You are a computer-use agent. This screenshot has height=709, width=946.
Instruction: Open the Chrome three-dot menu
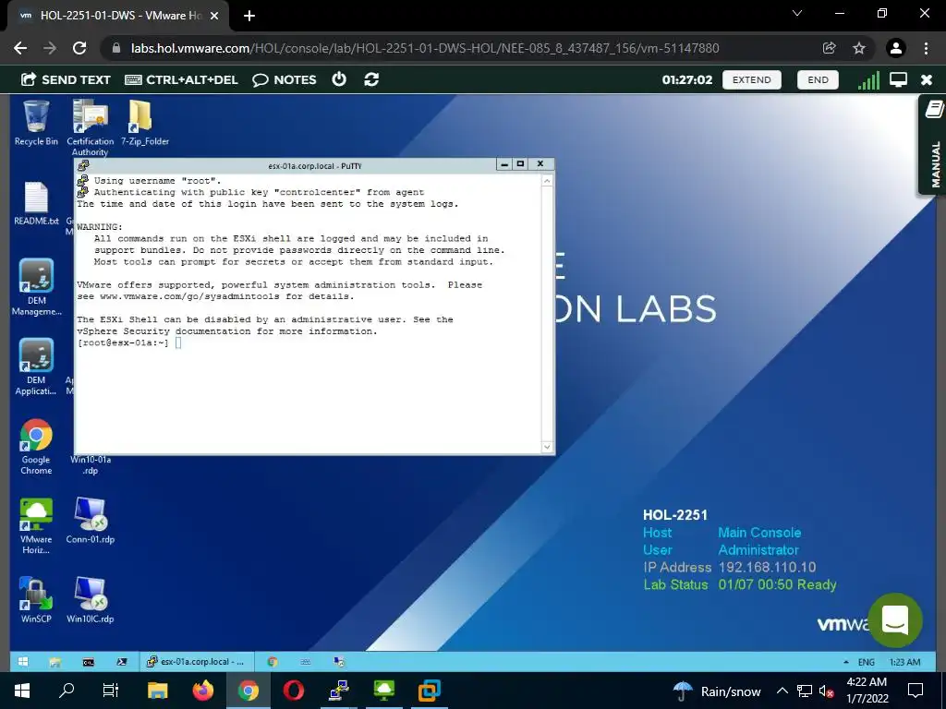(926, 48)
